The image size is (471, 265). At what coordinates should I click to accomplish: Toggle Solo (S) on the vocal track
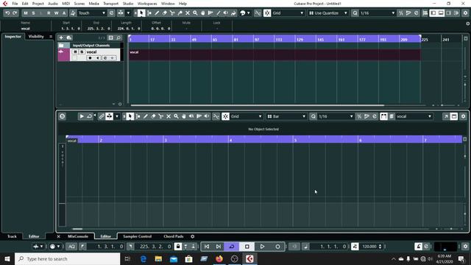click(82, 52)
